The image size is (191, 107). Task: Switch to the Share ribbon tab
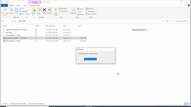[18, 5]
